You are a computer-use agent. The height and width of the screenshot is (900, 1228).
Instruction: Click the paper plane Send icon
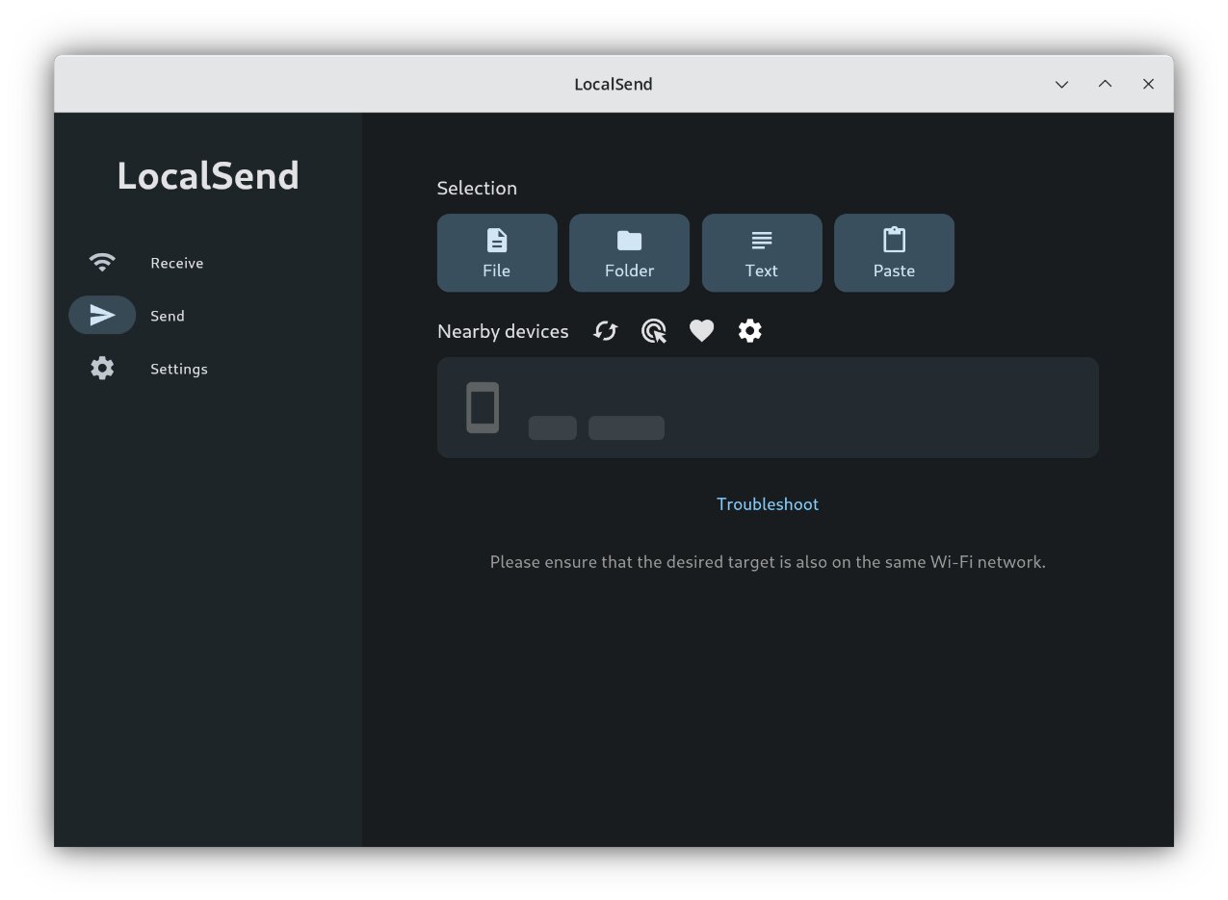(x=102, y=316)
